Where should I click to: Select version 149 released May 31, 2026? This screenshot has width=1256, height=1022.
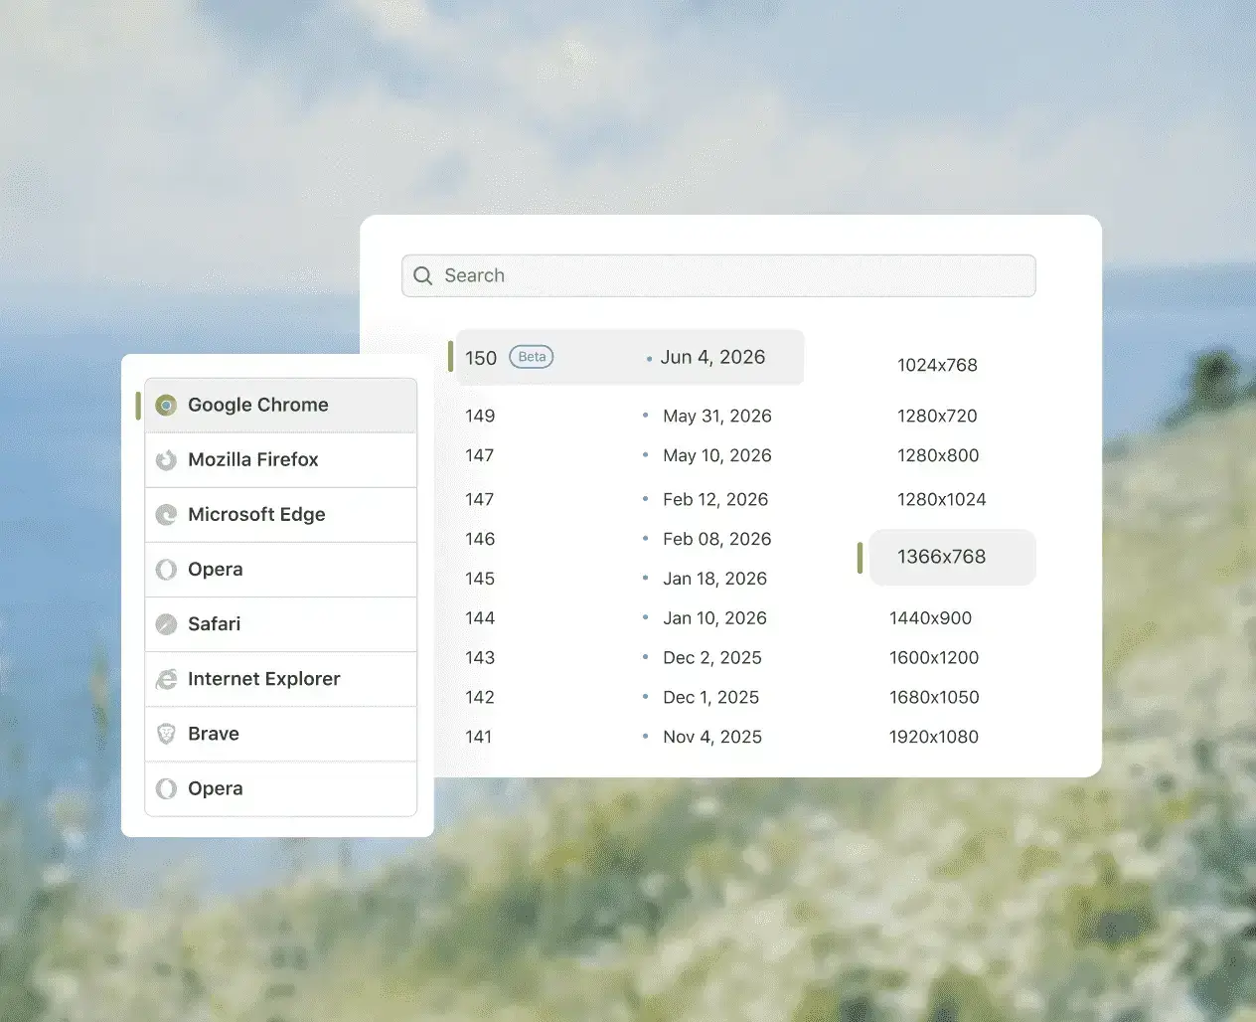[x=618, y=416]
